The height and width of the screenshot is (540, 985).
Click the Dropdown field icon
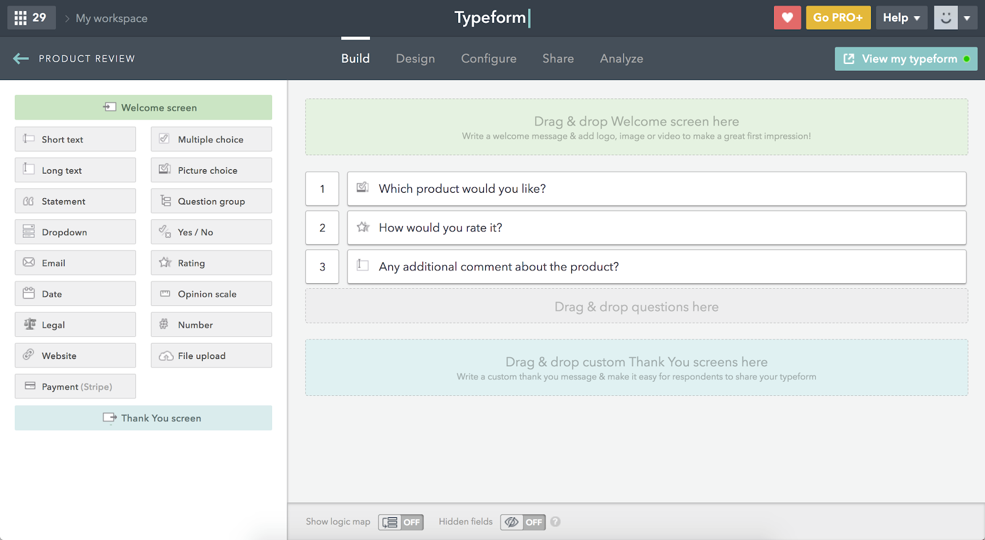tap(29, 232)
